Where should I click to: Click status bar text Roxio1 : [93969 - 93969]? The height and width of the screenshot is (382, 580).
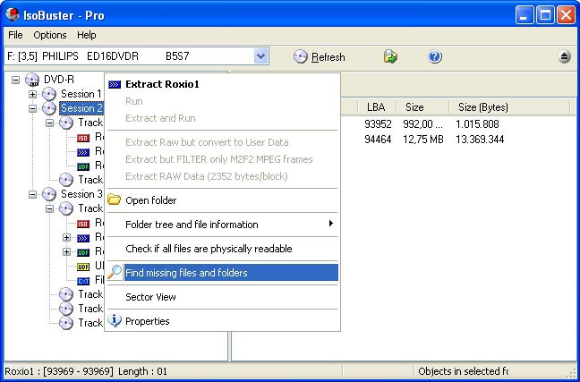59,371
